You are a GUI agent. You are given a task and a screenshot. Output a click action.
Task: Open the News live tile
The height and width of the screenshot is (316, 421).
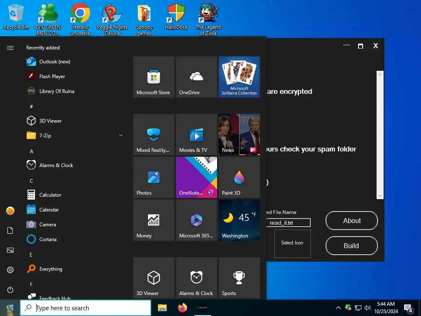click(239, 135)
